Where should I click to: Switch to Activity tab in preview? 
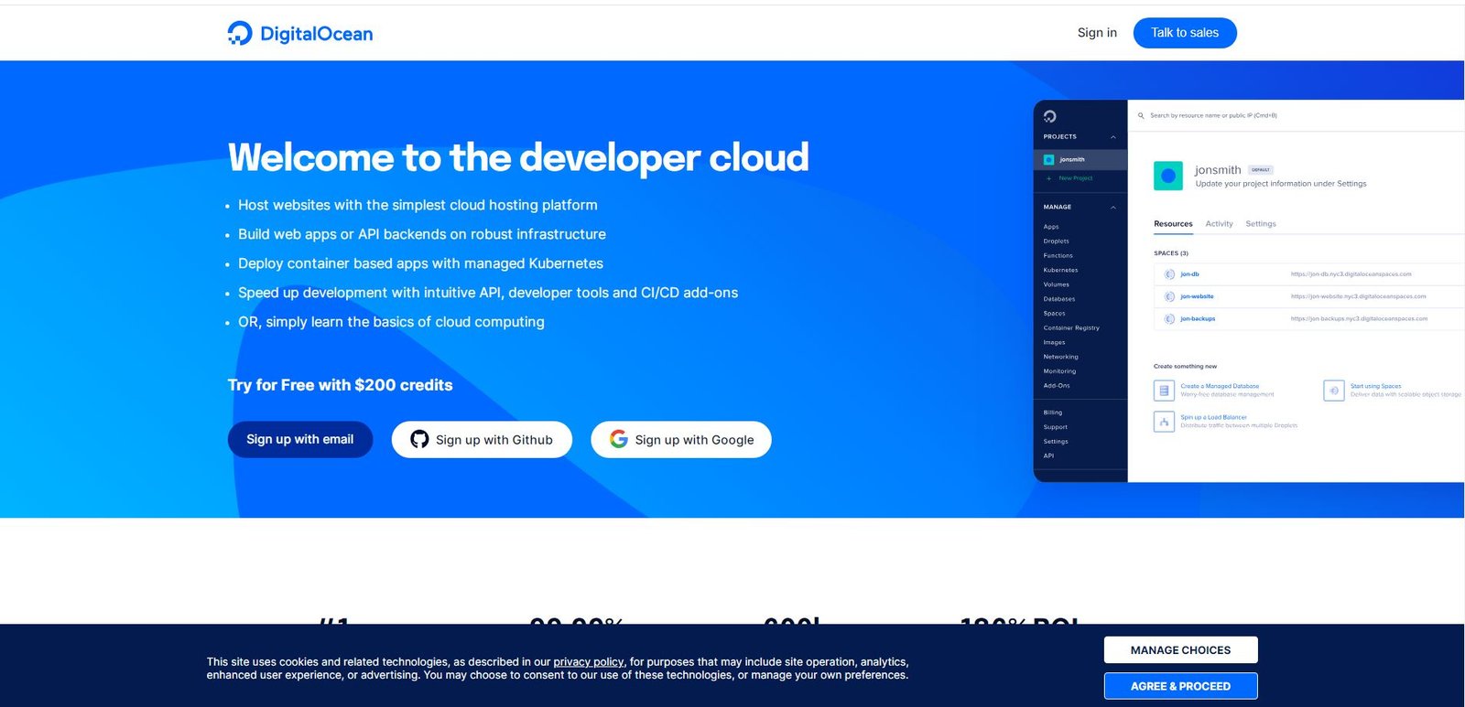tap(1219, 224)
